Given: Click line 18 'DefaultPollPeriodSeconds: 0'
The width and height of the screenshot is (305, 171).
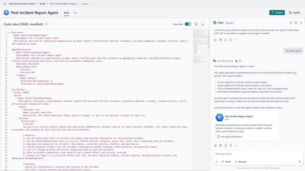Looking at the screenshot, I should coord(36,81).
